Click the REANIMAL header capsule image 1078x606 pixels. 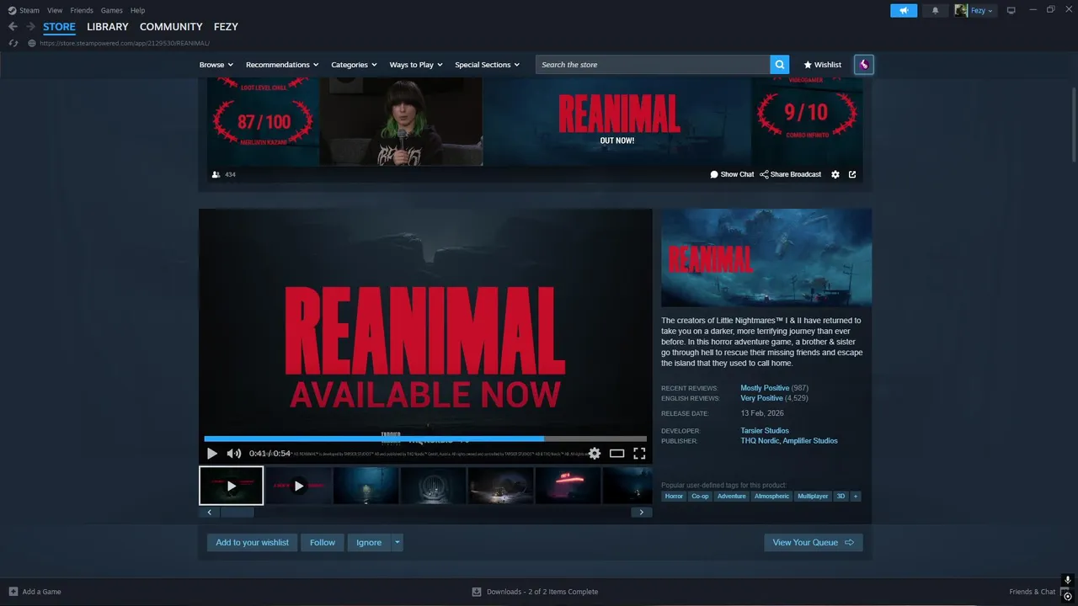coord(766,258)
